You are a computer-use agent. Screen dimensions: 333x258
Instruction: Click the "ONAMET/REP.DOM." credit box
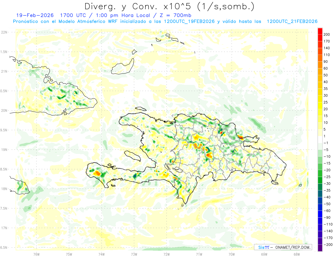(x=283, y=247)
